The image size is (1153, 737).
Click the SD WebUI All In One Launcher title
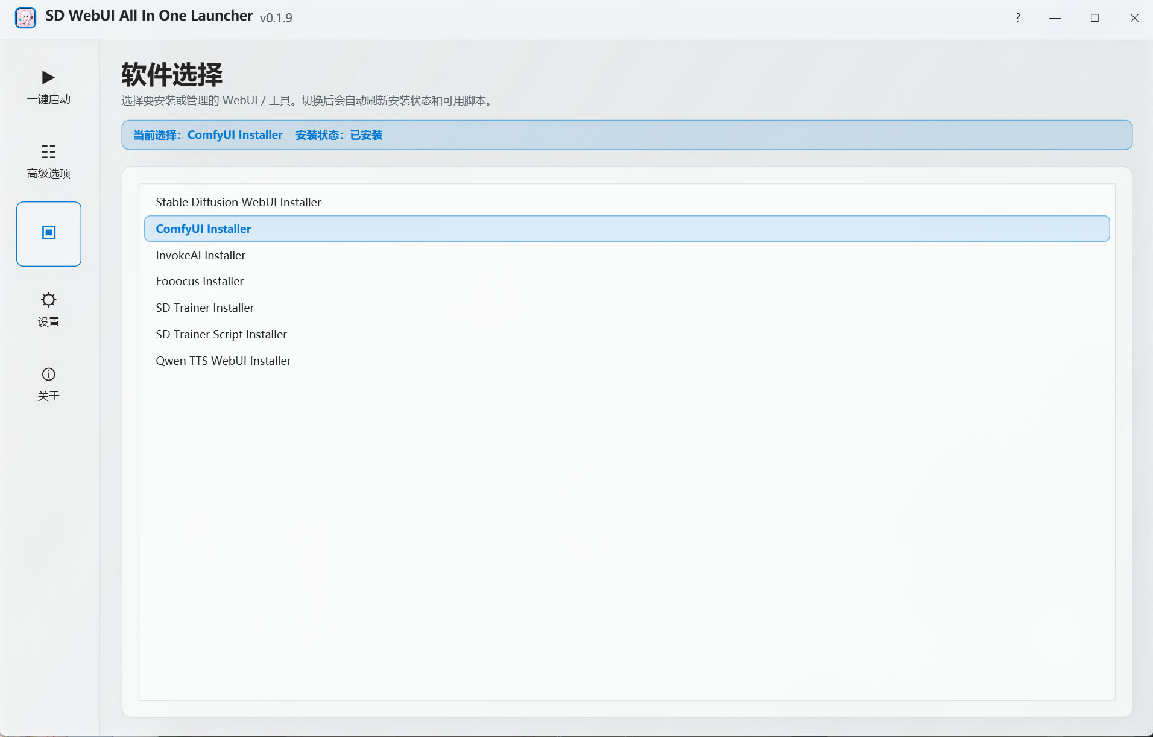(150, 16)
